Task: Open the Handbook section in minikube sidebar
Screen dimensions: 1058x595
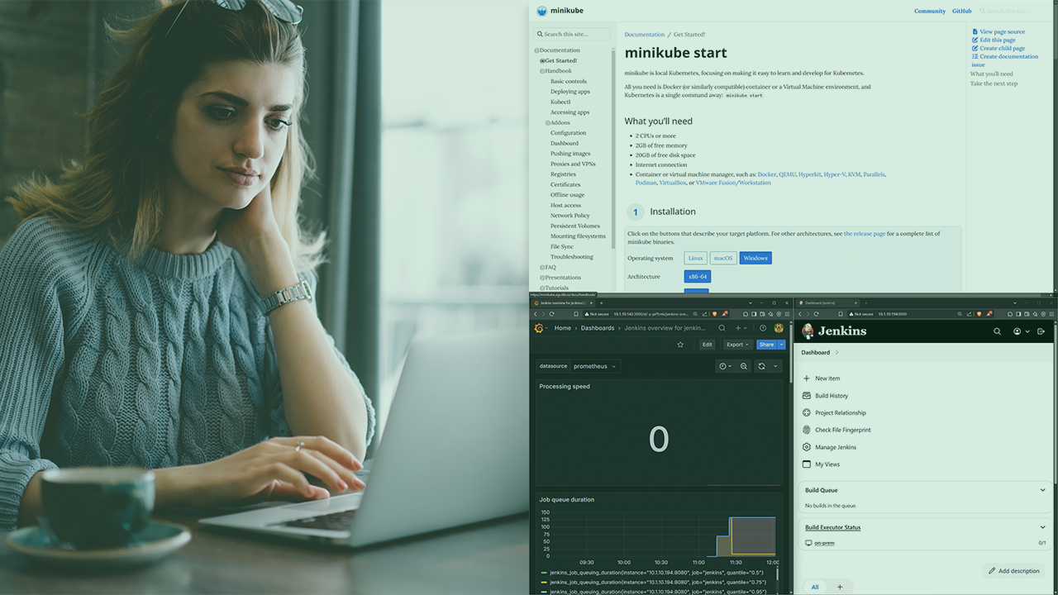Action: pos(558,71)
